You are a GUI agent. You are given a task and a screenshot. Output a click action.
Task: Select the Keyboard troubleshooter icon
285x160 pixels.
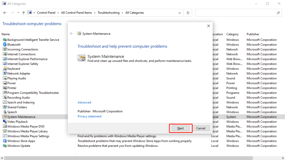5,69
